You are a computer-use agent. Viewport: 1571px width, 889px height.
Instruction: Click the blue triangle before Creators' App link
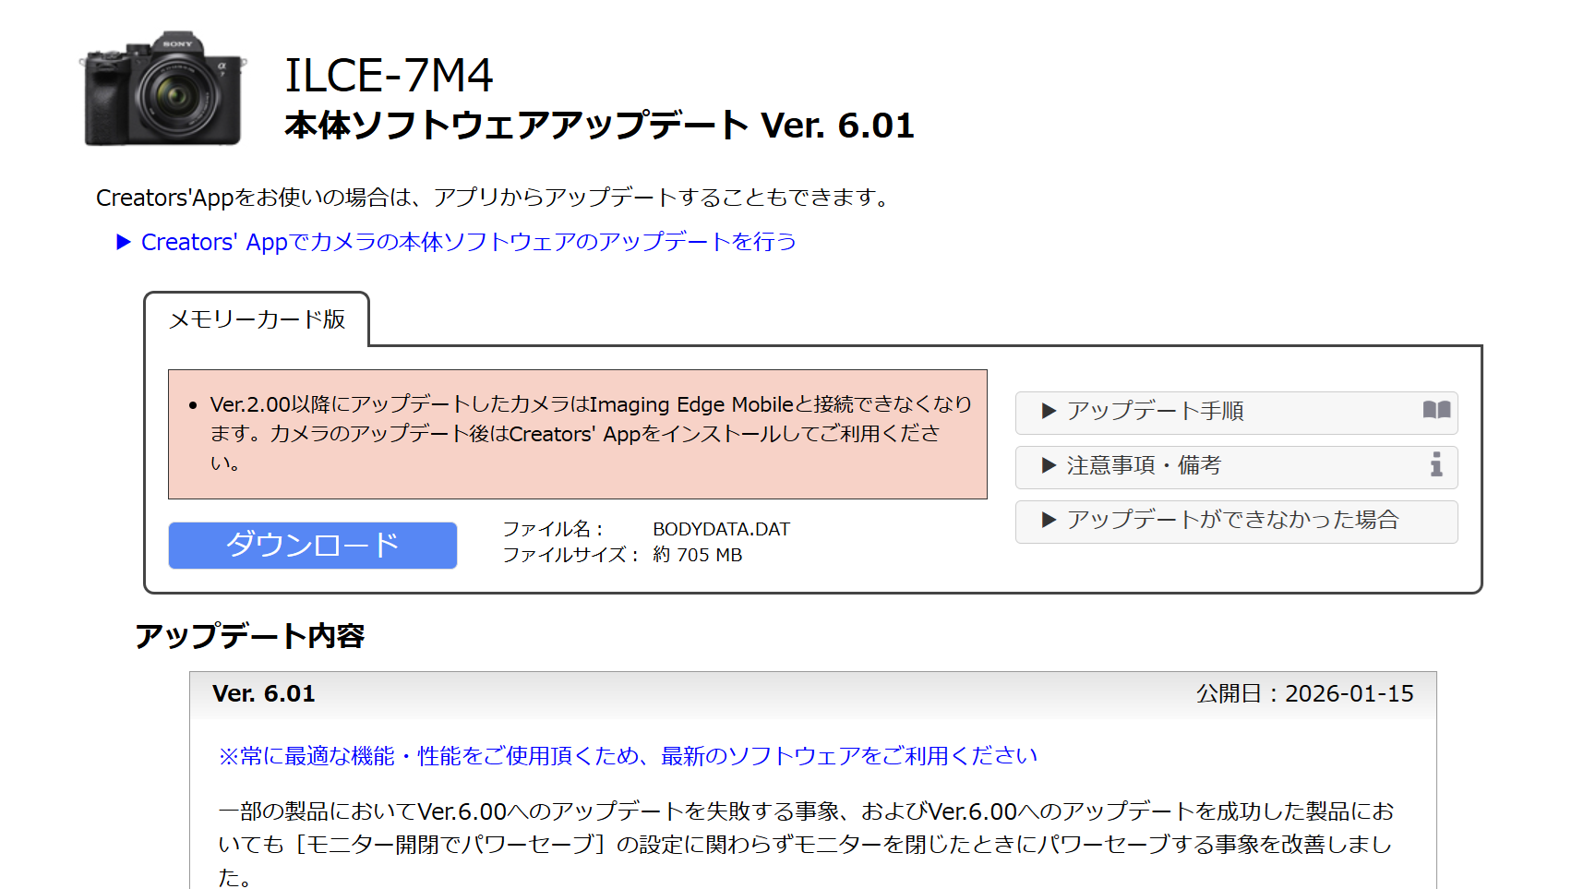(x=125, y=242)
